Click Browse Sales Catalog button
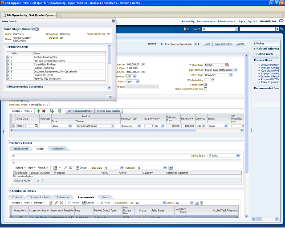This screenshot has width=285, height=228. pyautogui.click(x=109, y=111)
